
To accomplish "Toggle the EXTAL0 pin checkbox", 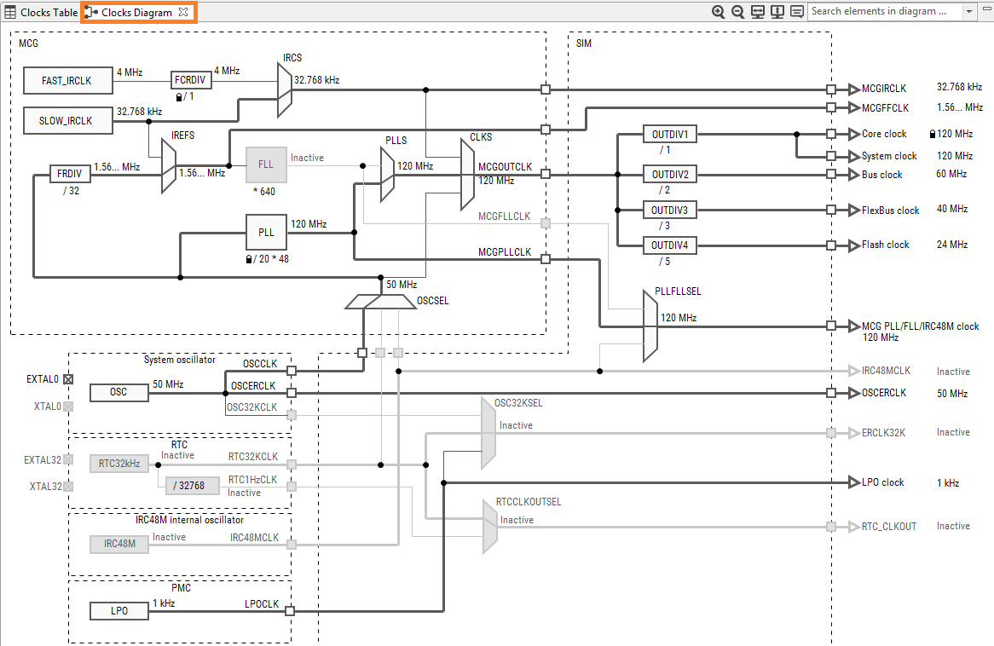I will tap(67, 378).
